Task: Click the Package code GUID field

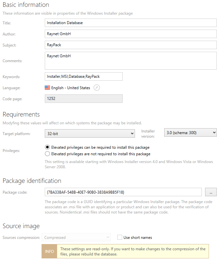Action: pyautogui.click(x=123, y=192)
